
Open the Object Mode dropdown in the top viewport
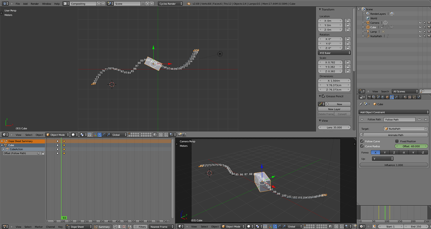[57, 135]
